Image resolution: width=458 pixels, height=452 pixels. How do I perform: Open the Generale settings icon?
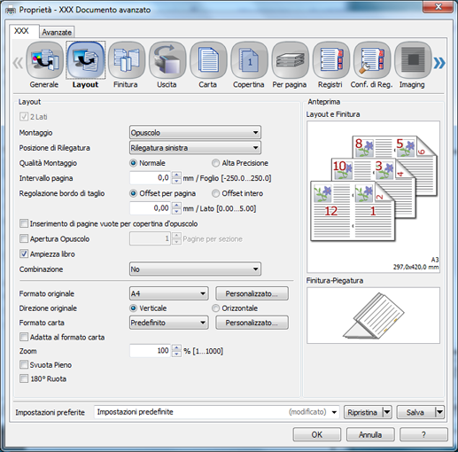[44, 60]
